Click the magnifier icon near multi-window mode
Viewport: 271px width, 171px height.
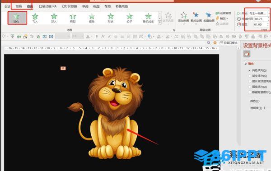[x=209, y=43]
